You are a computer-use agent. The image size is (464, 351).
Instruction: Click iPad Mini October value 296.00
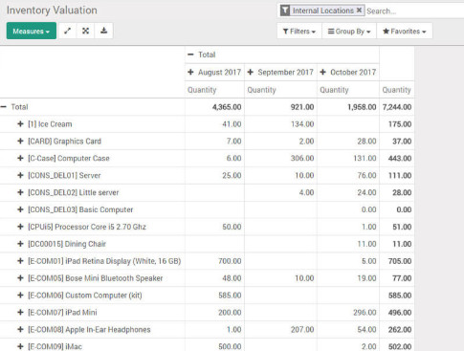(x=365, y=313)
